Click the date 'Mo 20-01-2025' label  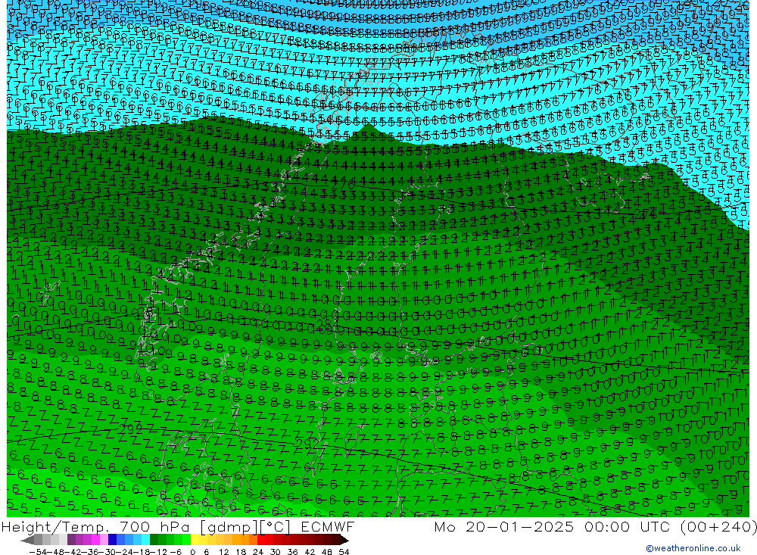pos(504,526)
